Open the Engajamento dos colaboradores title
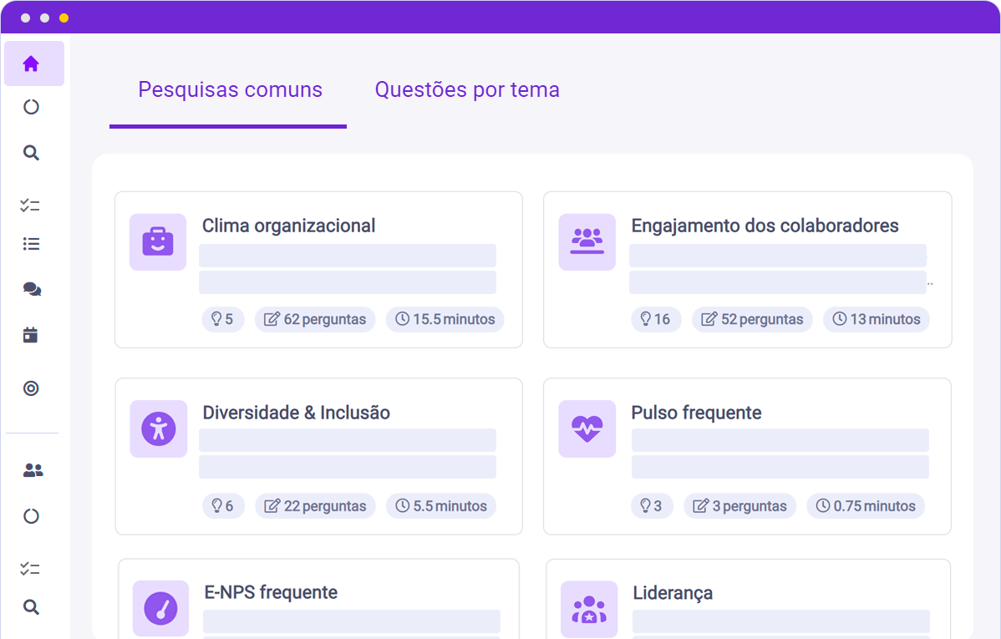The width and height of the screenshot is (1001, 639). click(x=765, y=226)
